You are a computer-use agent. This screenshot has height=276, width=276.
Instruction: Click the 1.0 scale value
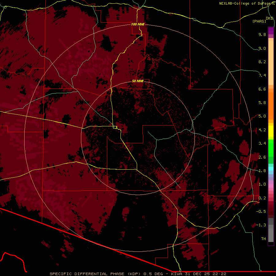coord(262,184)
